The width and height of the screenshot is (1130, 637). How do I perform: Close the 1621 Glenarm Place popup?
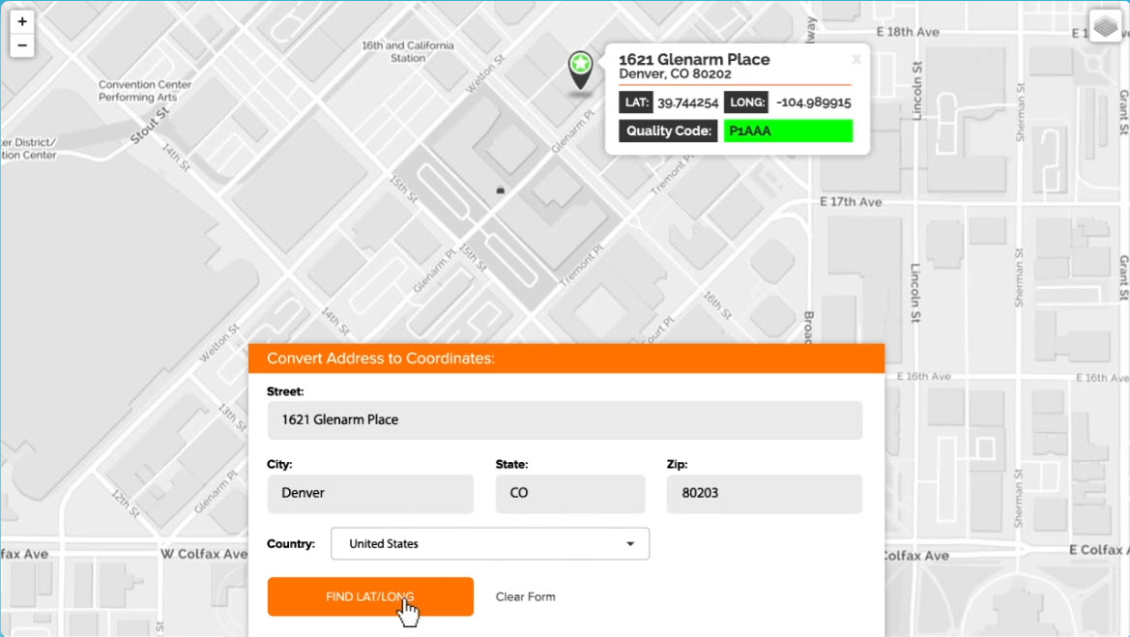[855, 59]
